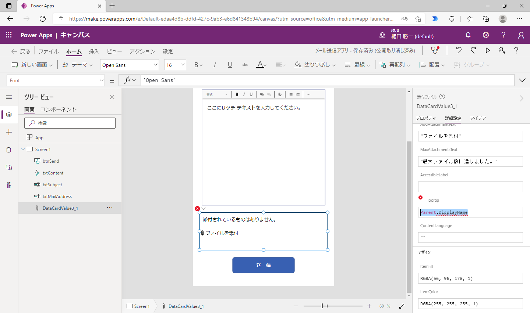Undo the last change
This screenshot has height=313, width=530.
pyautogui.click(x=459, y=50)
